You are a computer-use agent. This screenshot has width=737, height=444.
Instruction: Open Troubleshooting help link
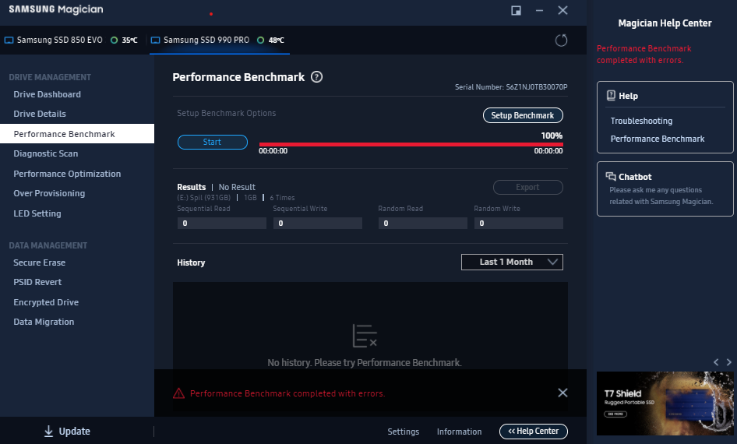641,122
